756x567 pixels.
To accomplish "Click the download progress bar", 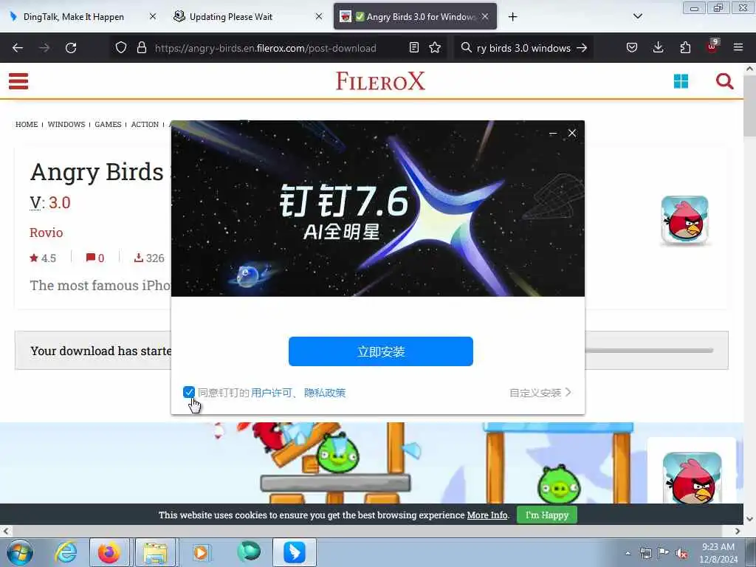I will [649, 351].
